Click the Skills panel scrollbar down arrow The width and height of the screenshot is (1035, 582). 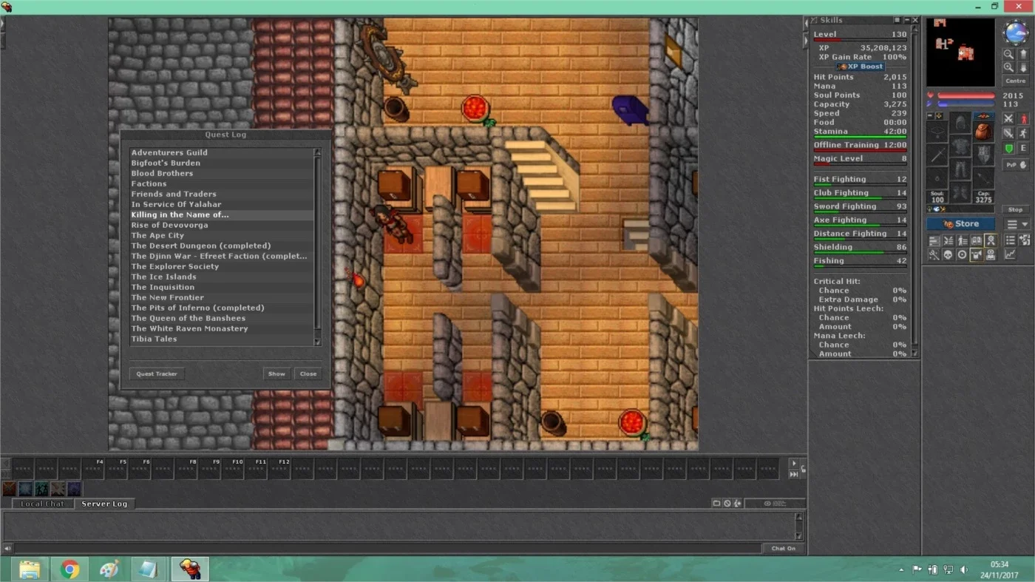[x=915, y=353]
